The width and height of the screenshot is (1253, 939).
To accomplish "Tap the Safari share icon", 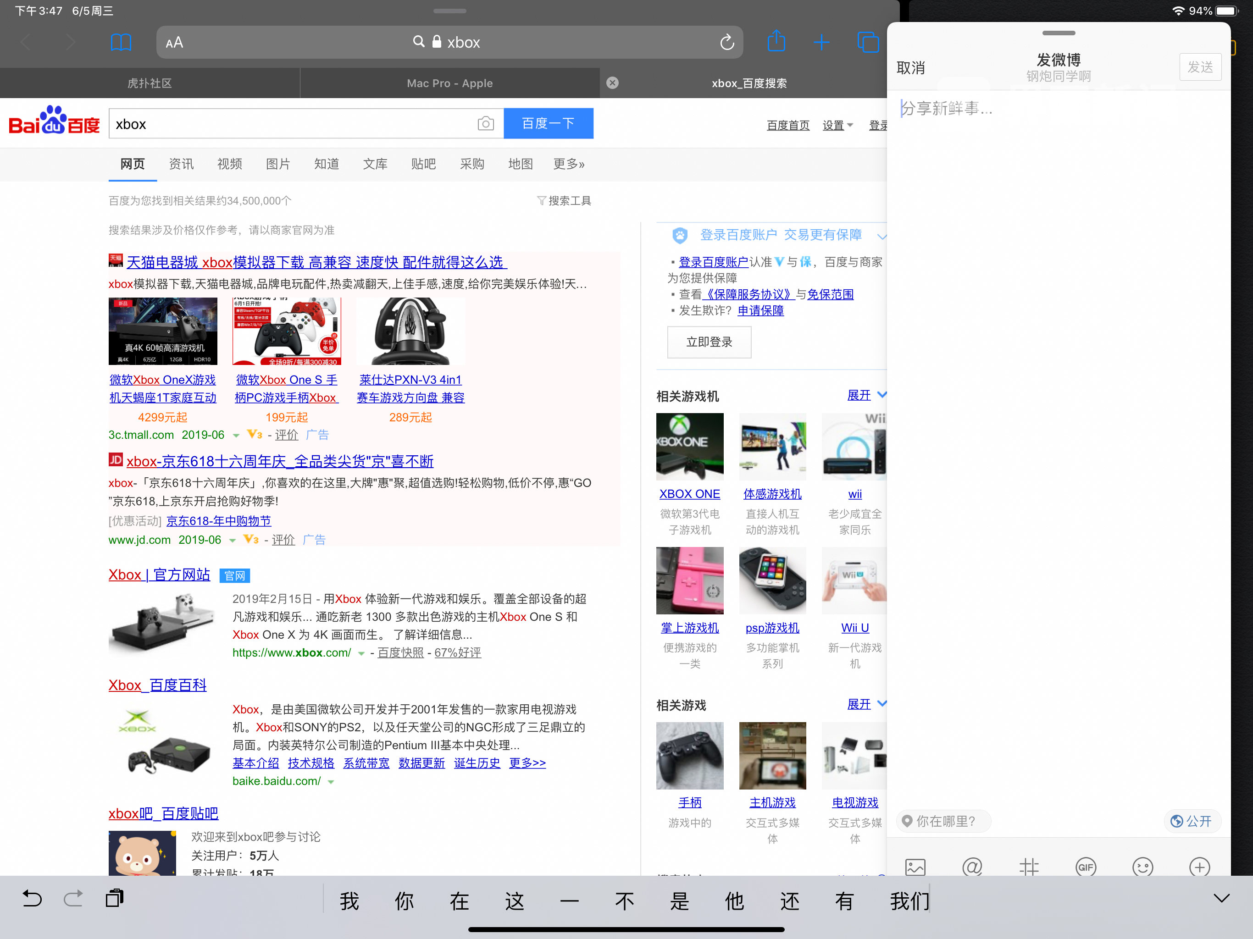I will pyautogui.click(x=776, y=42).
